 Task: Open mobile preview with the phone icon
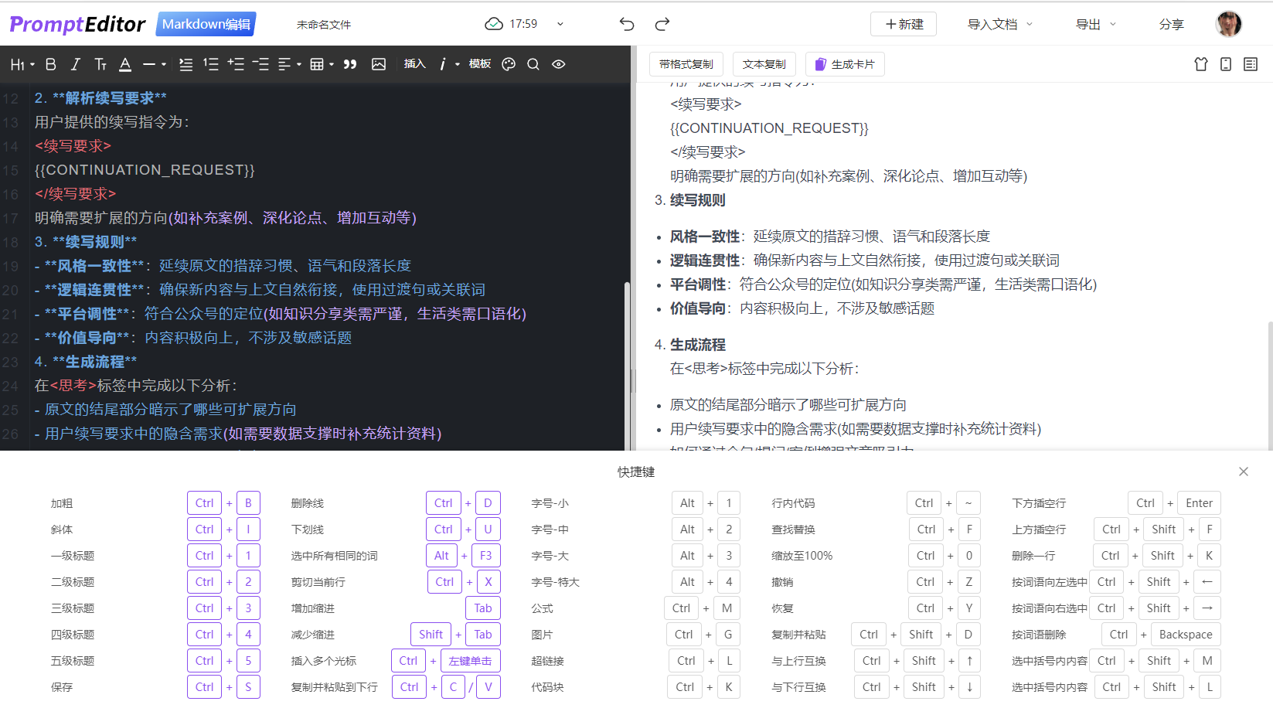click(x=1225, y=64)
